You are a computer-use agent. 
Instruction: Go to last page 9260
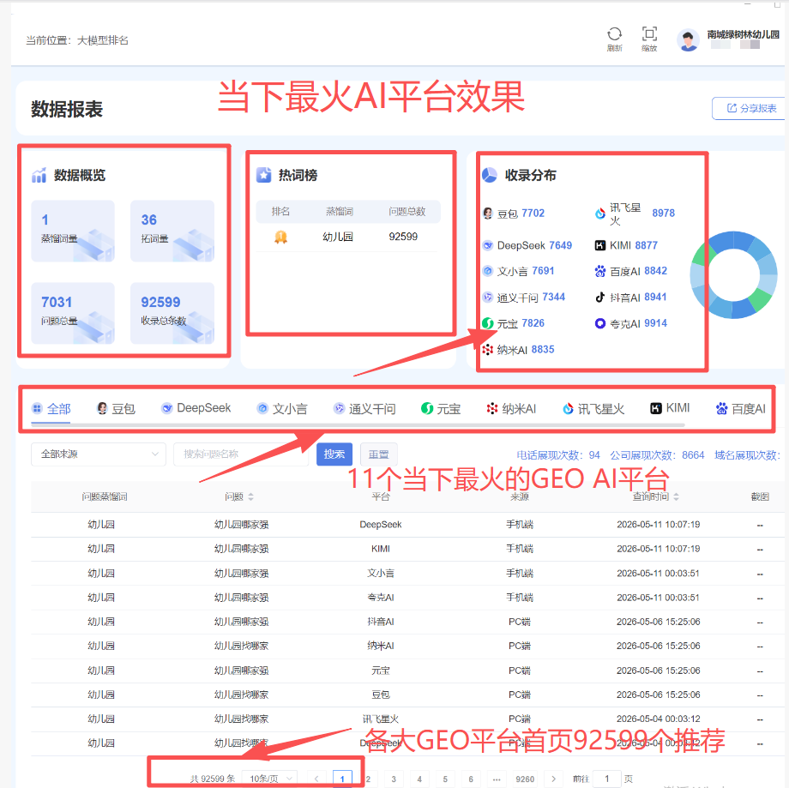[525, 779]
